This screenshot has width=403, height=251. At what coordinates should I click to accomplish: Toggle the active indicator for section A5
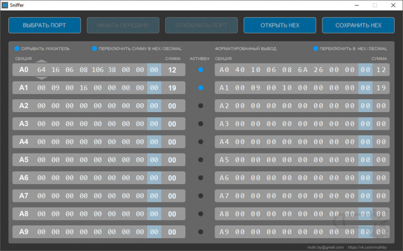tap(201, 160)
